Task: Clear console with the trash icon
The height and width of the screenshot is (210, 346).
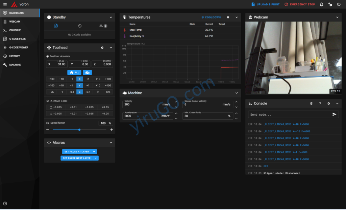Action: pyautogui.click(x=311, y=103)
